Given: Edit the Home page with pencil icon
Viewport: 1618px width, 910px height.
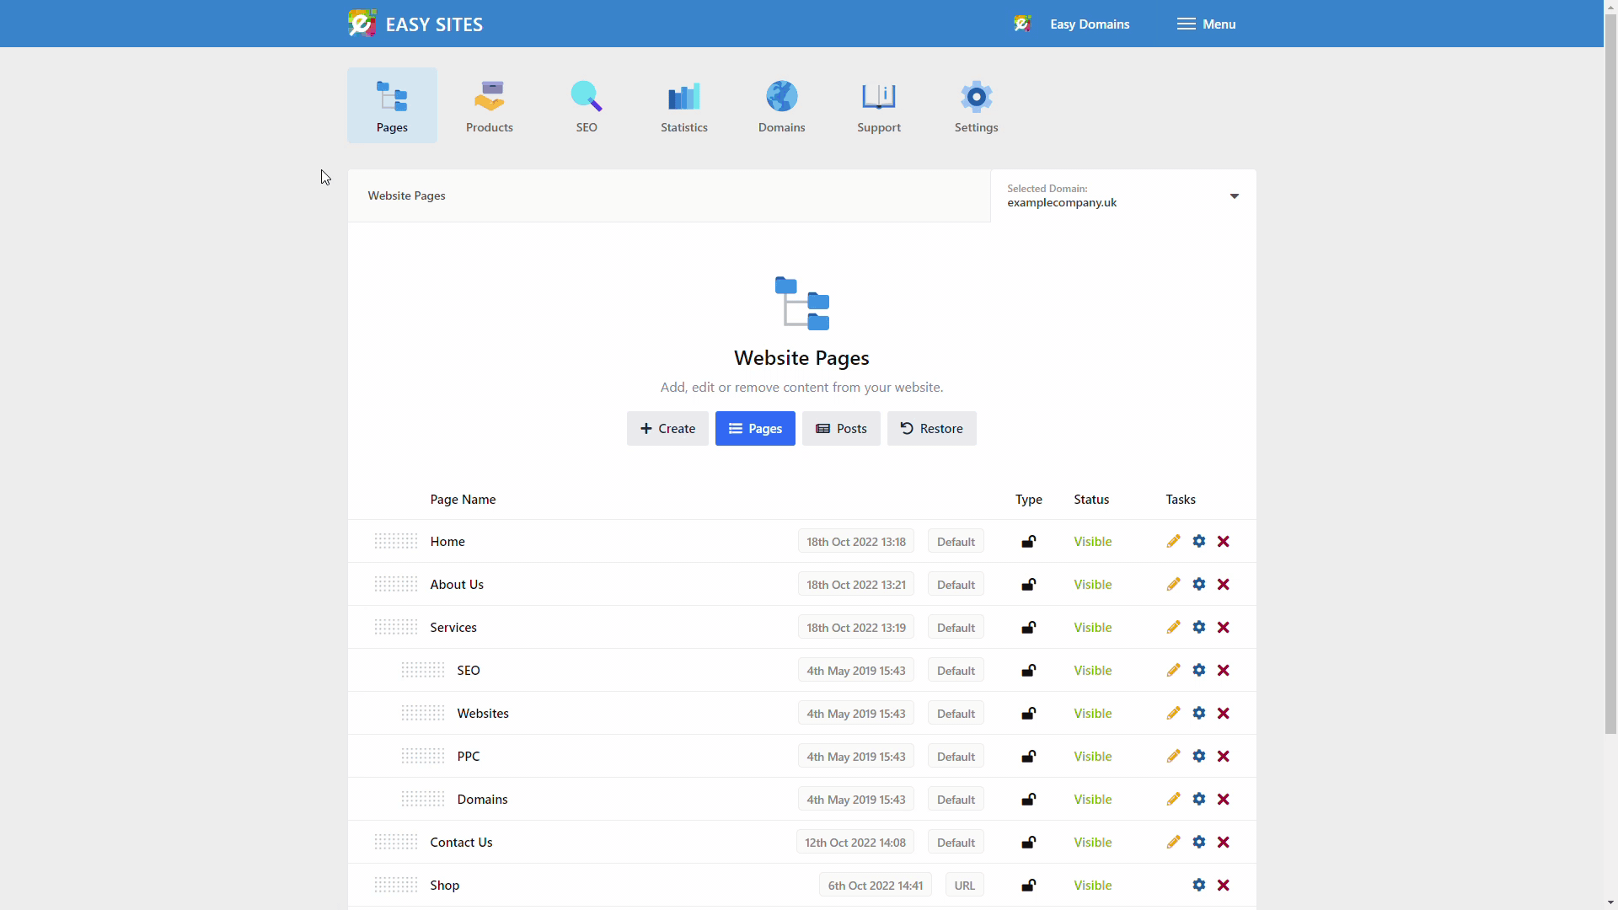Looking at the screenshot, I should [x=1173, y=541].
